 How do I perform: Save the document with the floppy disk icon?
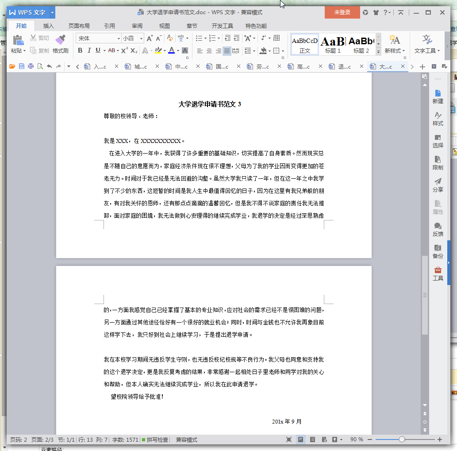(22, 66)
